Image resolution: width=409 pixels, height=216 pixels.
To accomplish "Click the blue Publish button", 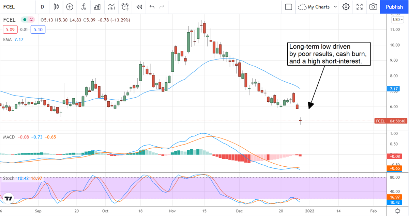I will (x=394, y=6).
